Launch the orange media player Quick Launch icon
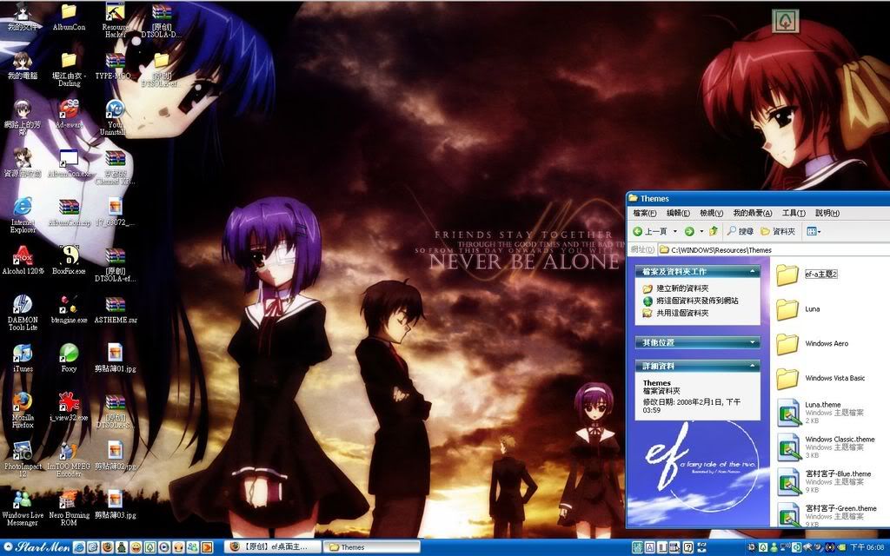This screenshot has height=556, width=890. (207, 547)
